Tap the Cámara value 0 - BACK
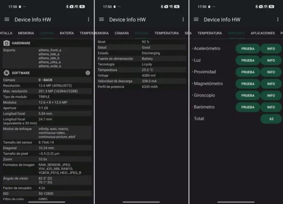The image size is (283, 204). pyautogui.click(x=46, y=80)
